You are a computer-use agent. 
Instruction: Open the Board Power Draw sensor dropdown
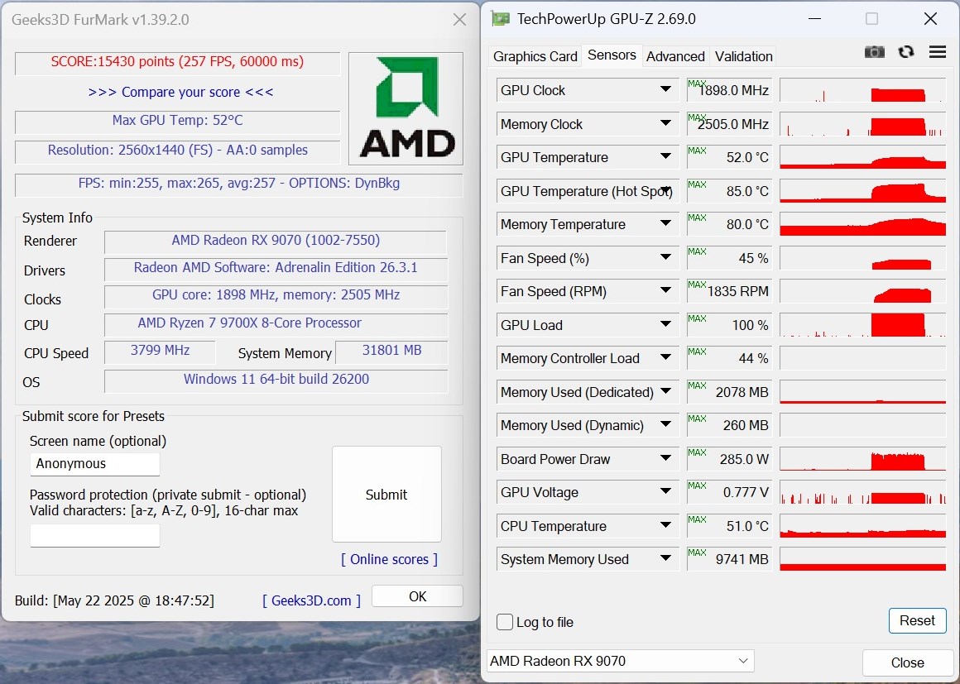click(665, 459)
